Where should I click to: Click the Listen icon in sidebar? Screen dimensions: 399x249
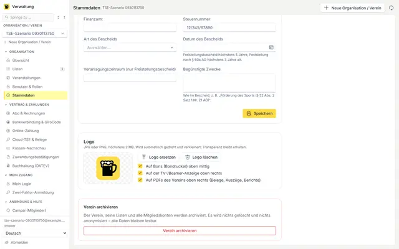(x=8, y=69)
